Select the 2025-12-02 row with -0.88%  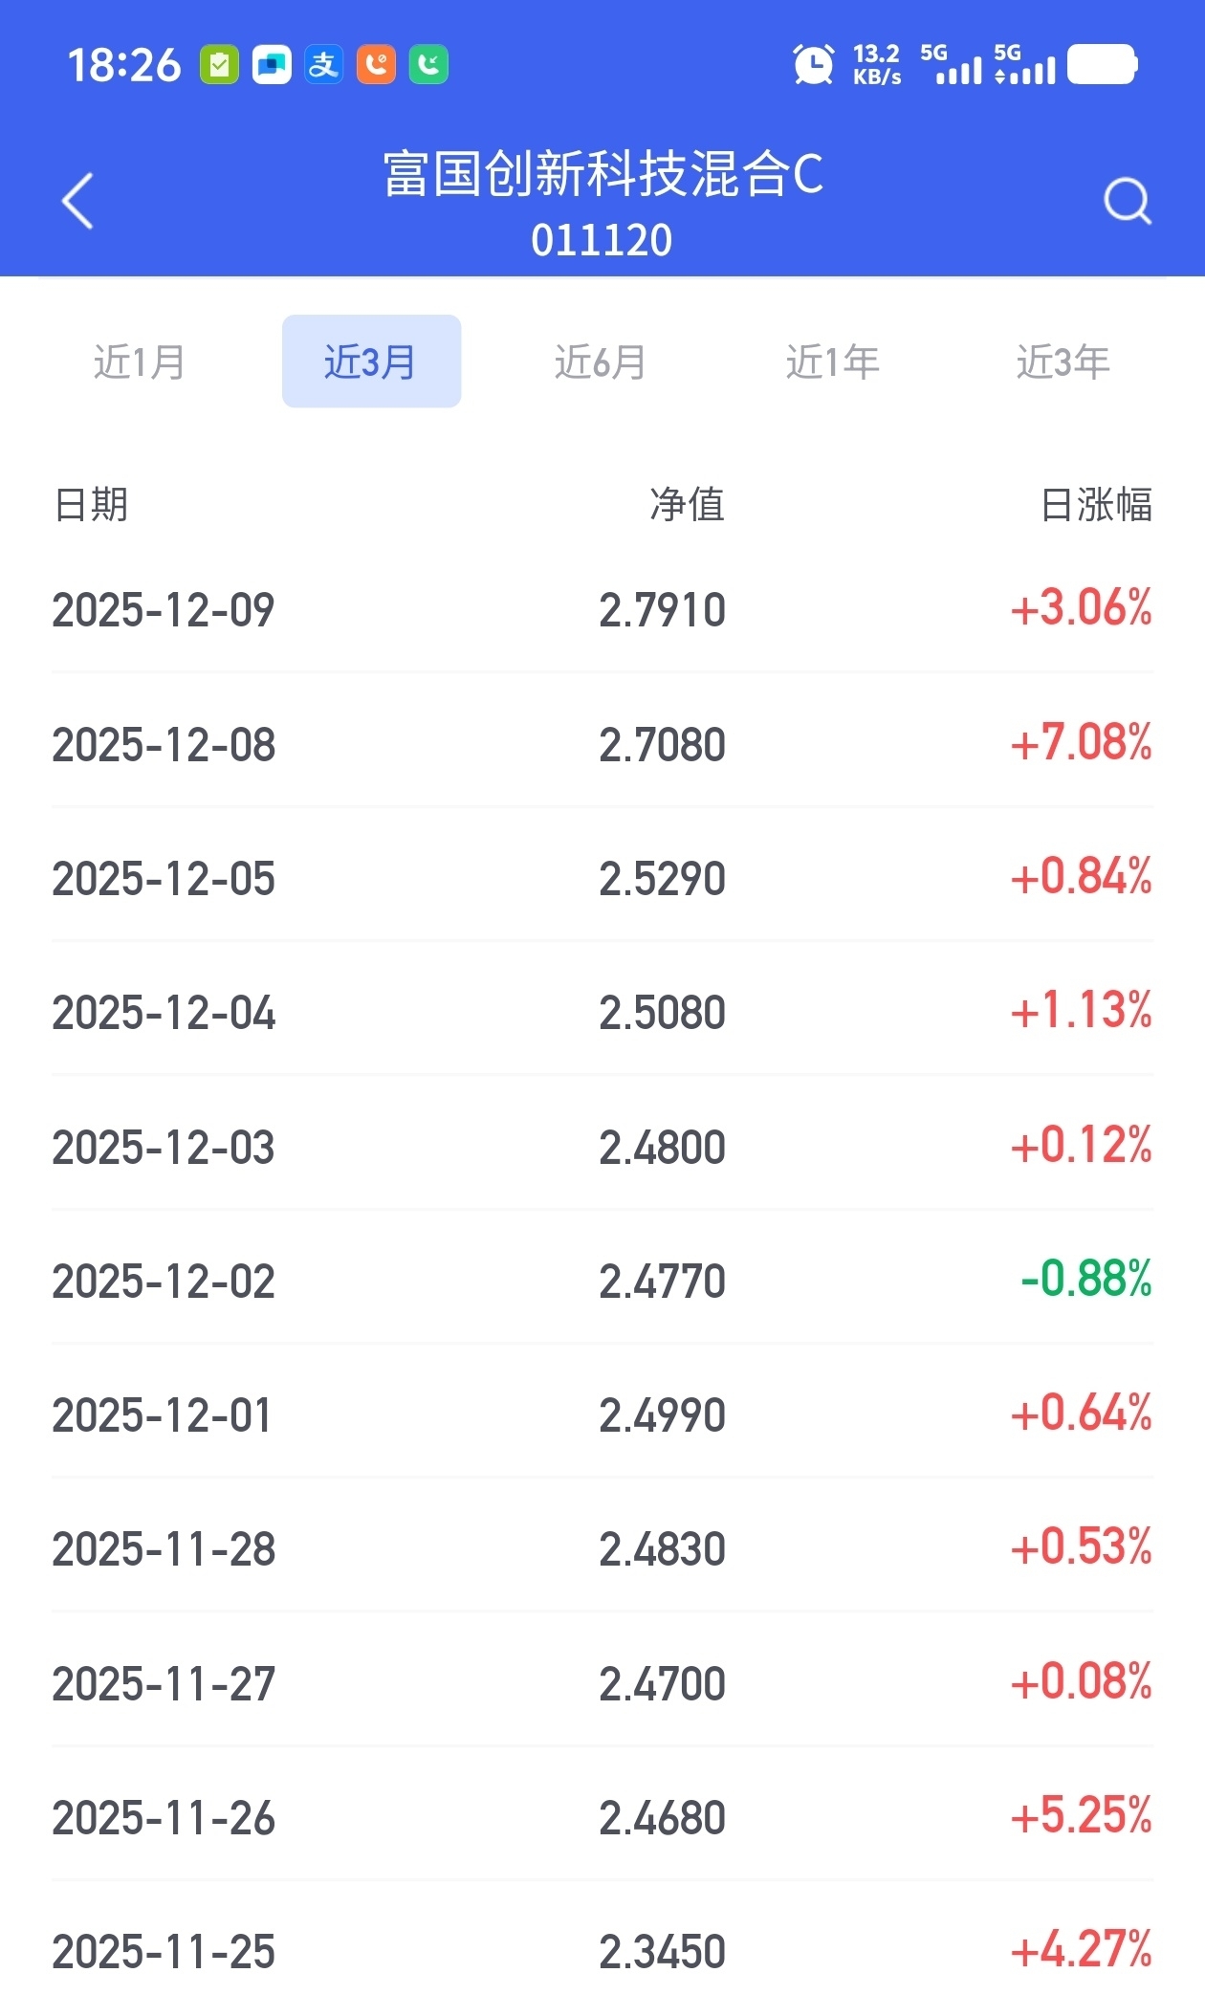tap(602, 1281)
